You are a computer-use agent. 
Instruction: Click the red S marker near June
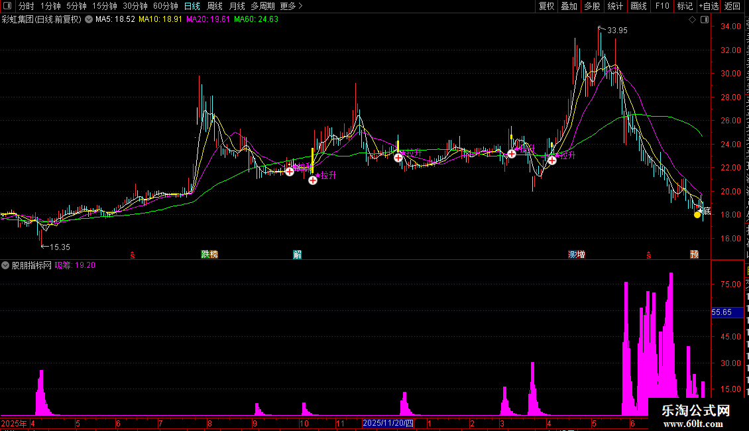(648, 255)
